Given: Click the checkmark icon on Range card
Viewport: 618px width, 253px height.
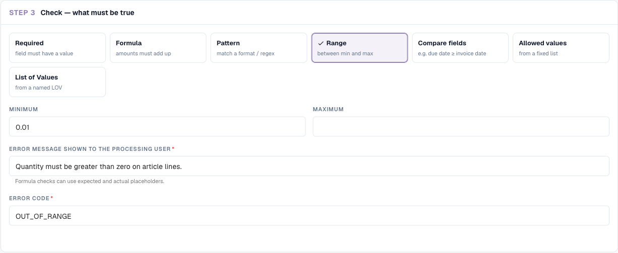Looking at the screenshot, I should (x=321, y=43).
